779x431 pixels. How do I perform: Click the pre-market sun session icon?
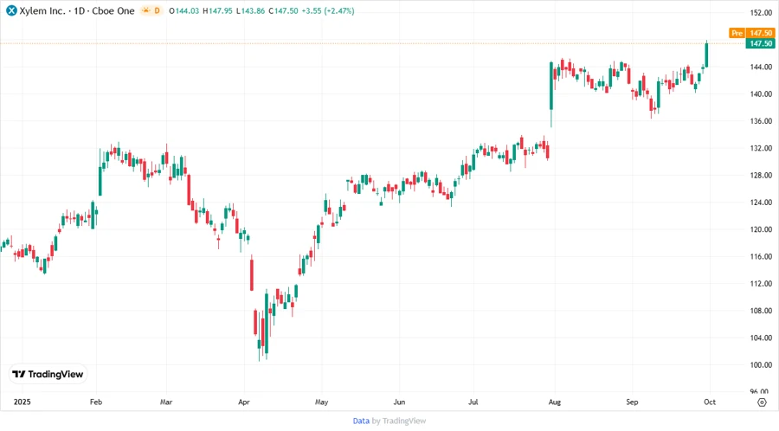tap(145, 10)
